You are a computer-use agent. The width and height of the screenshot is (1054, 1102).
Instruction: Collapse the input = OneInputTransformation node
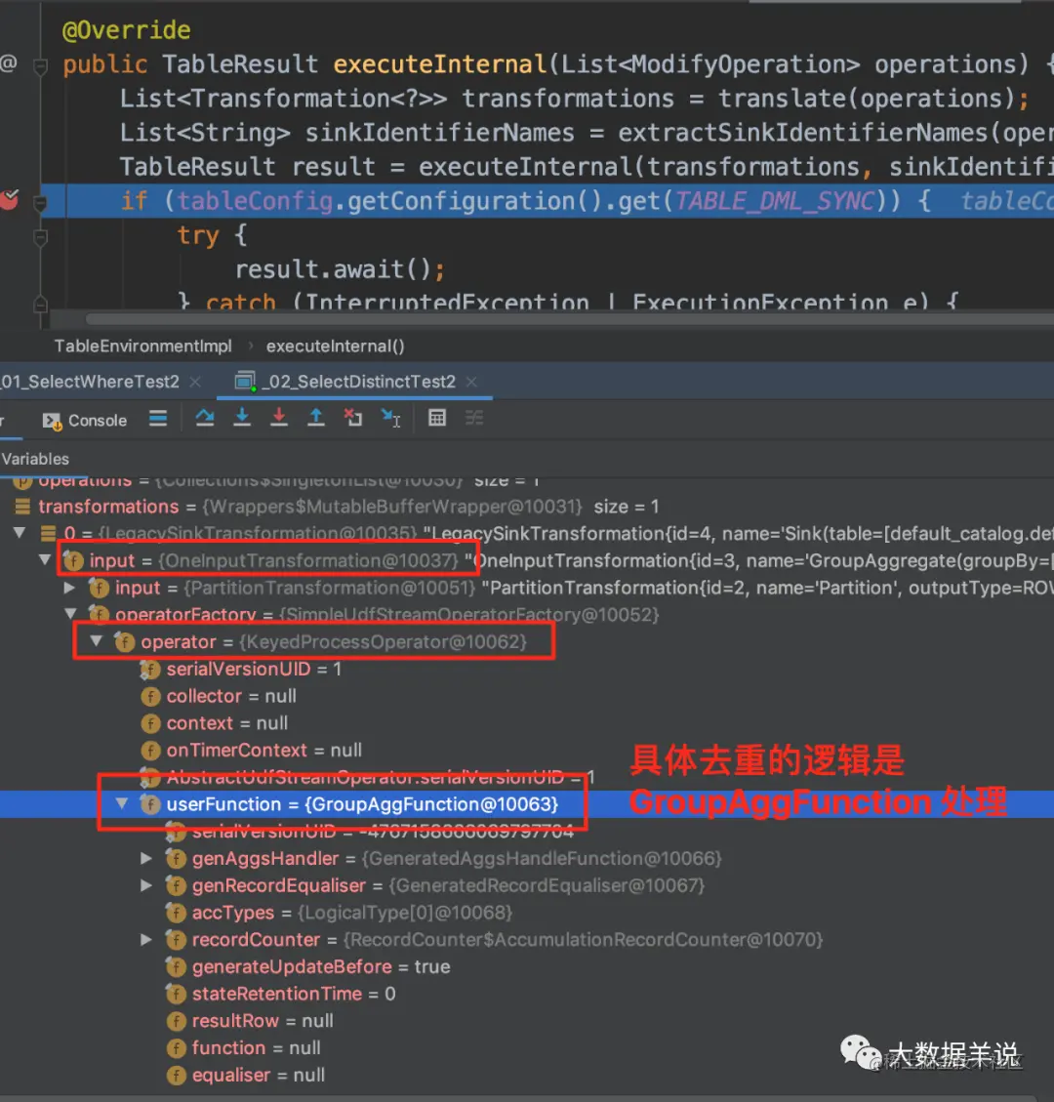tap(45, 560)
